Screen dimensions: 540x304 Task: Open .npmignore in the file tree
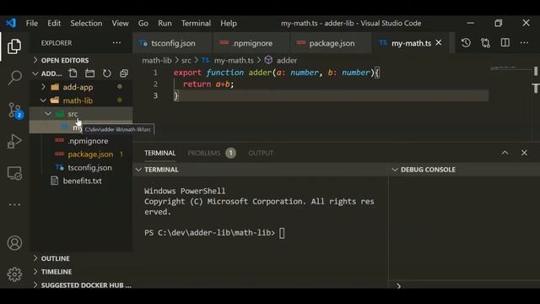coord(81,141)
